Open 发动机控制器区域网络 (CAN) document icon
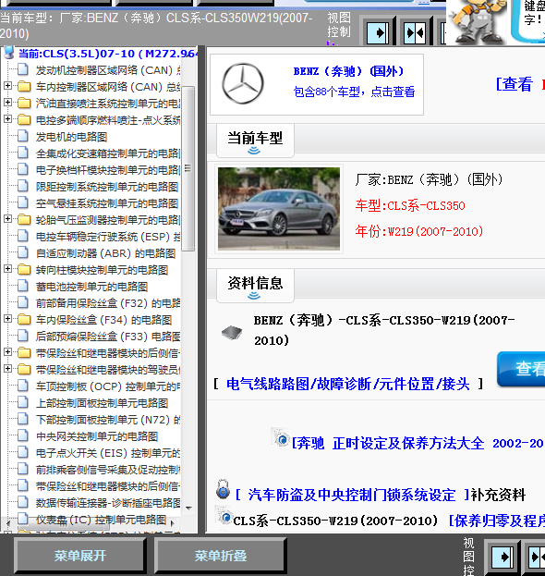This screenshot has height=576, width=545. click(23, 69)
